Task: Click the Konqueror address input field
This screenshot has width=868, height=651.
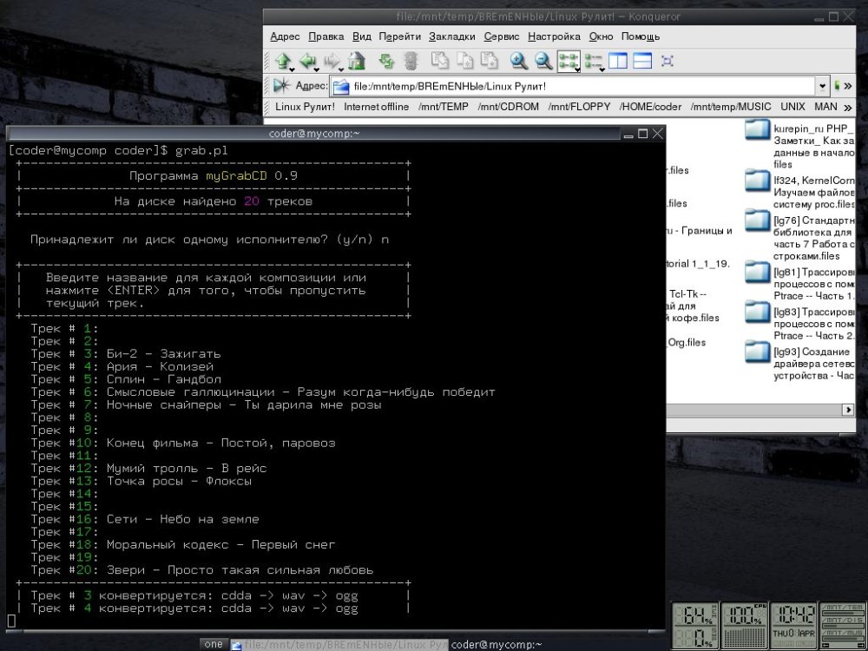Action: click(x=572, y=86)
